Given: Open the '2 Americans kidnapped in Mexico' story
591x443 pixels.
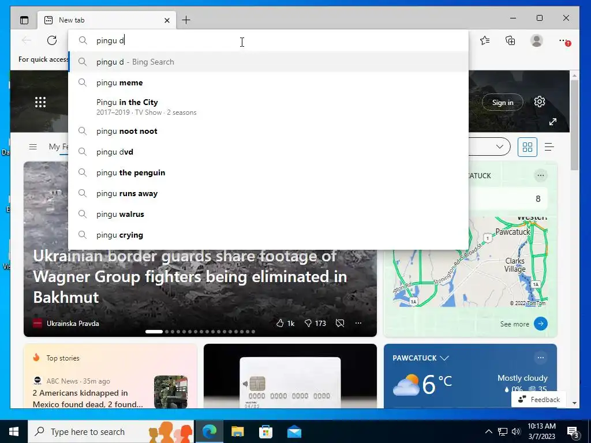Looking at the screenshot, I should coord(88,399).
